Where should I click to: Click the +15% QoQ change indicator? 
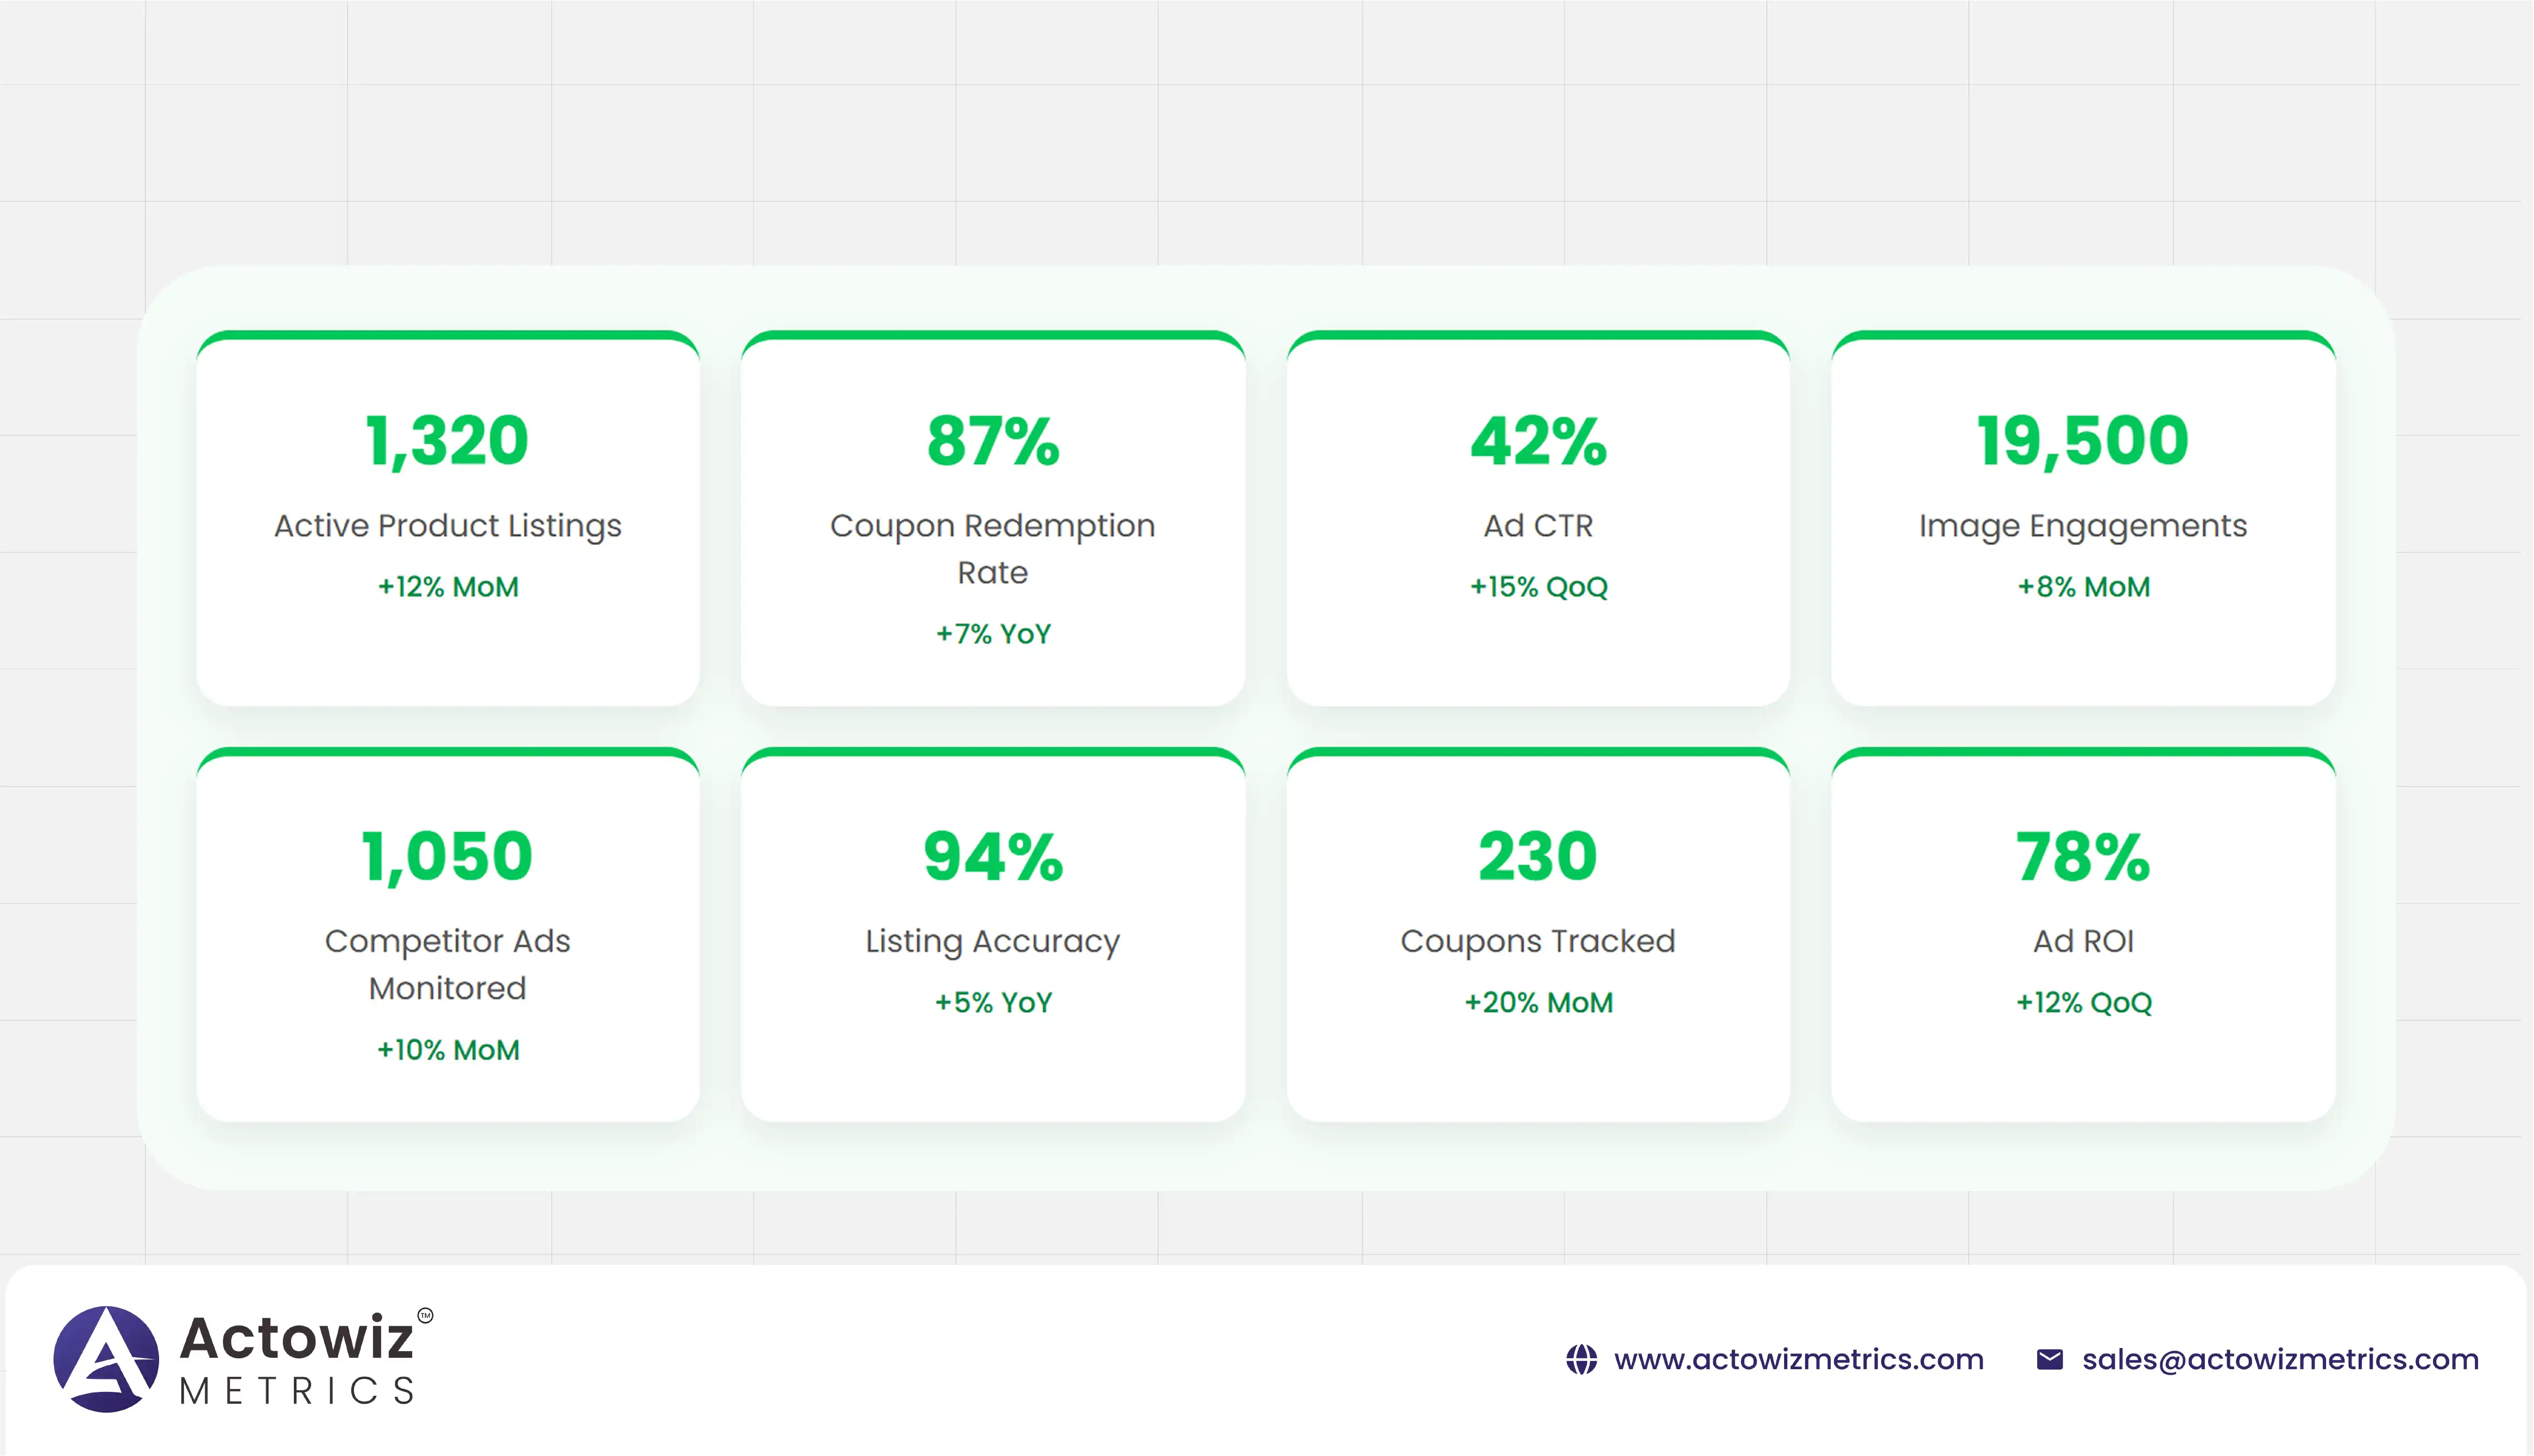[x=1537, y=587]
